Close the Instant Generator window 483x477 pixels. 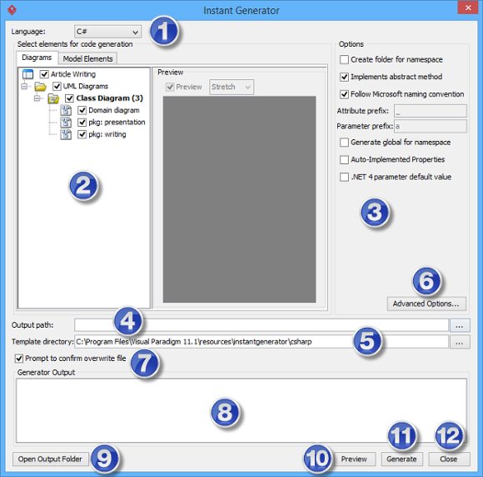point(468,8)
